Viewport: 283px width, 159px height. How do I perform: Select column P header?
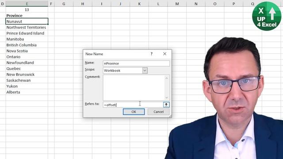[x=233, y=4]
